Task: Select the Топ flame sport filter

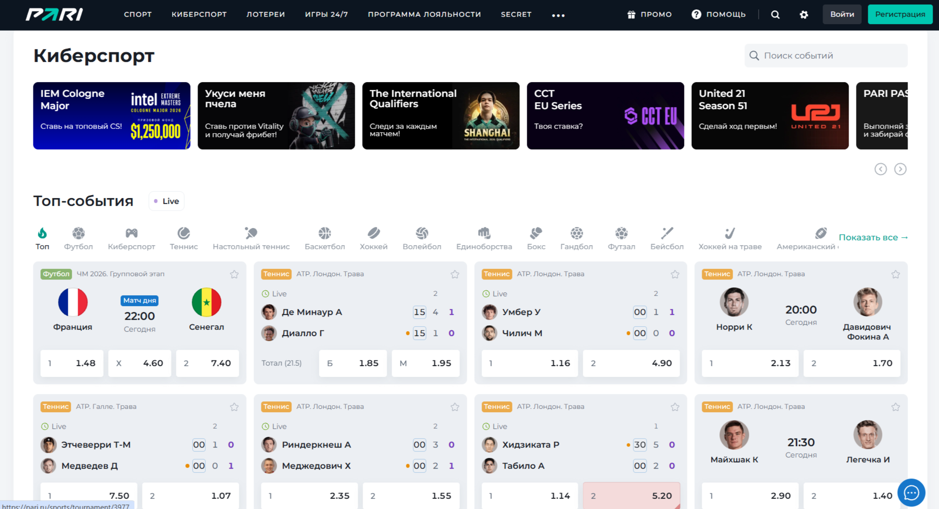Action: pyautogui.click(x=42, y=238)
